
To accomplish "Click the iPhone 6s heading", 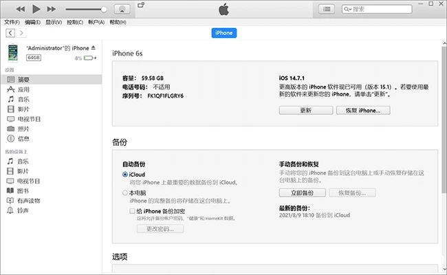I will (x=127, y=54).
